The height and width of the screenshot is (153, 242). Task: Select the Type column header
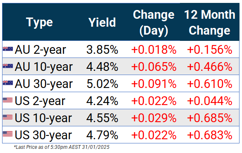click(40, 23)
